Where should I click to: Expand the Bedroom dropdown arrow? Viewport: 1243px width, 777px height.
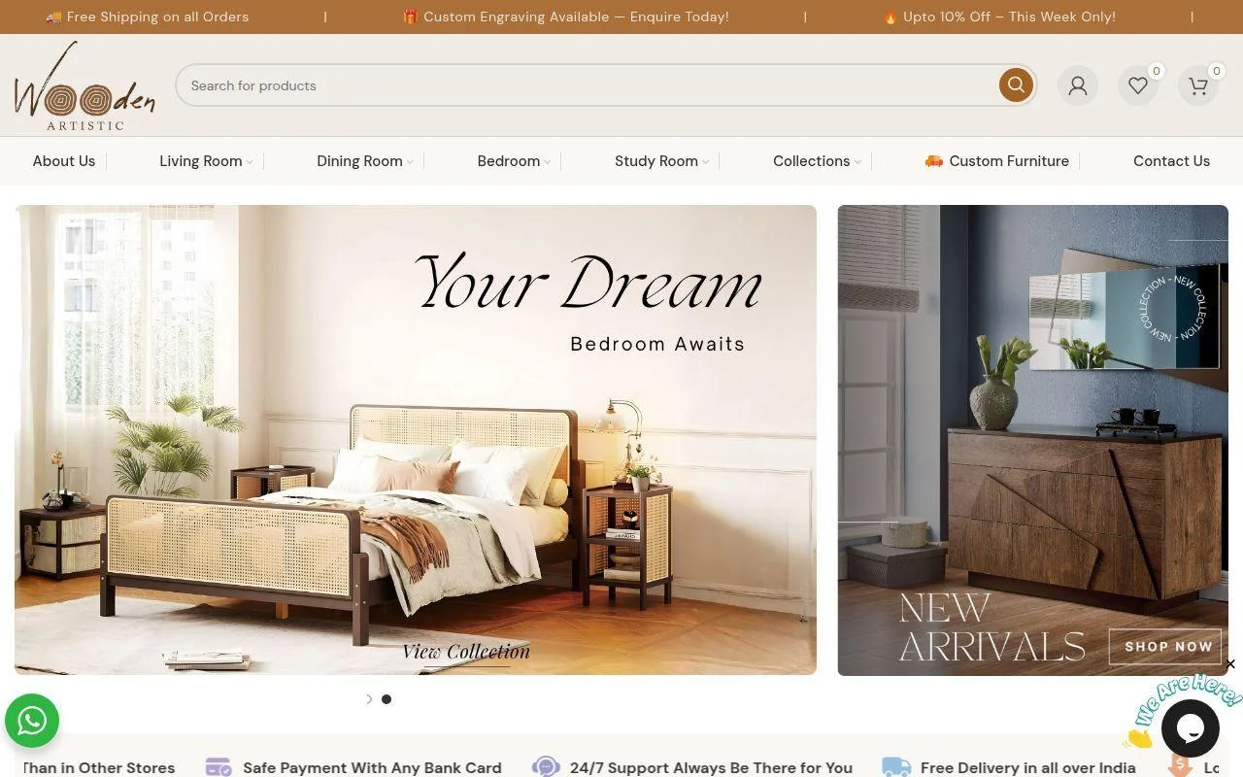548,162
